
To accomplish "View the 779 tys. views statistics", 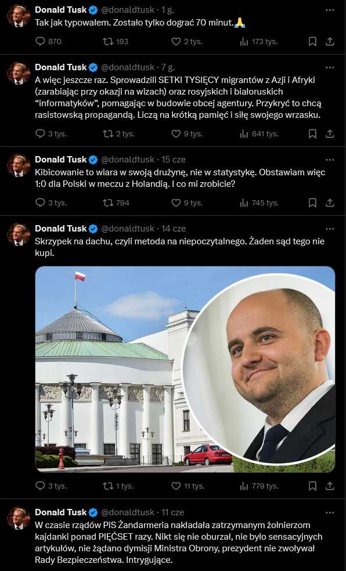I will (x=259, y=486).
